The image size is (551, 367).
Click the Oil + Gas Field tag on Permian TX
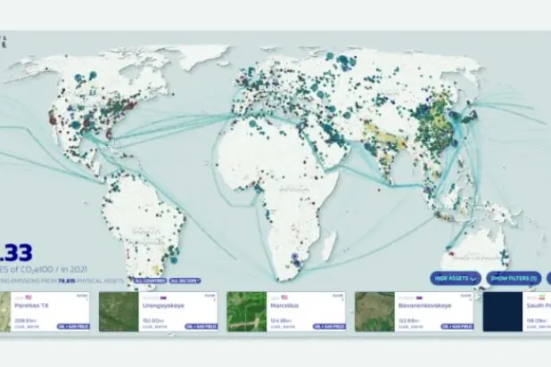point(72,326)
